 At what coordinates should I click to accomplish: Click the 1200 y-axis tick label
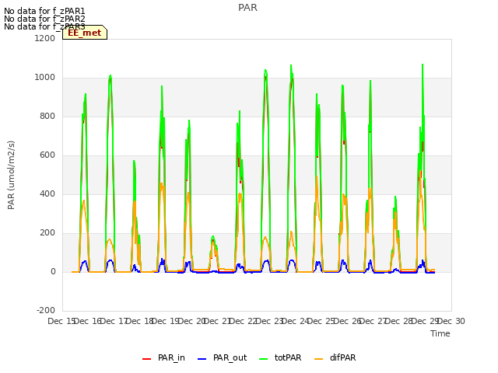click(45, 38)
